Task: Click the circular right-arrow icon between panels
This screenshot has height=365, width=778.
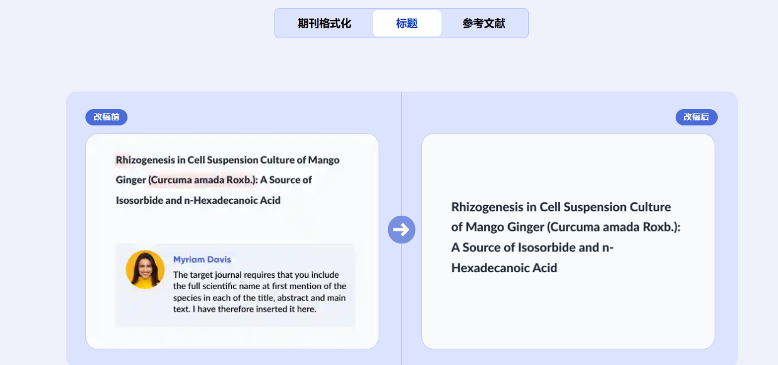Action: point(401,230)
